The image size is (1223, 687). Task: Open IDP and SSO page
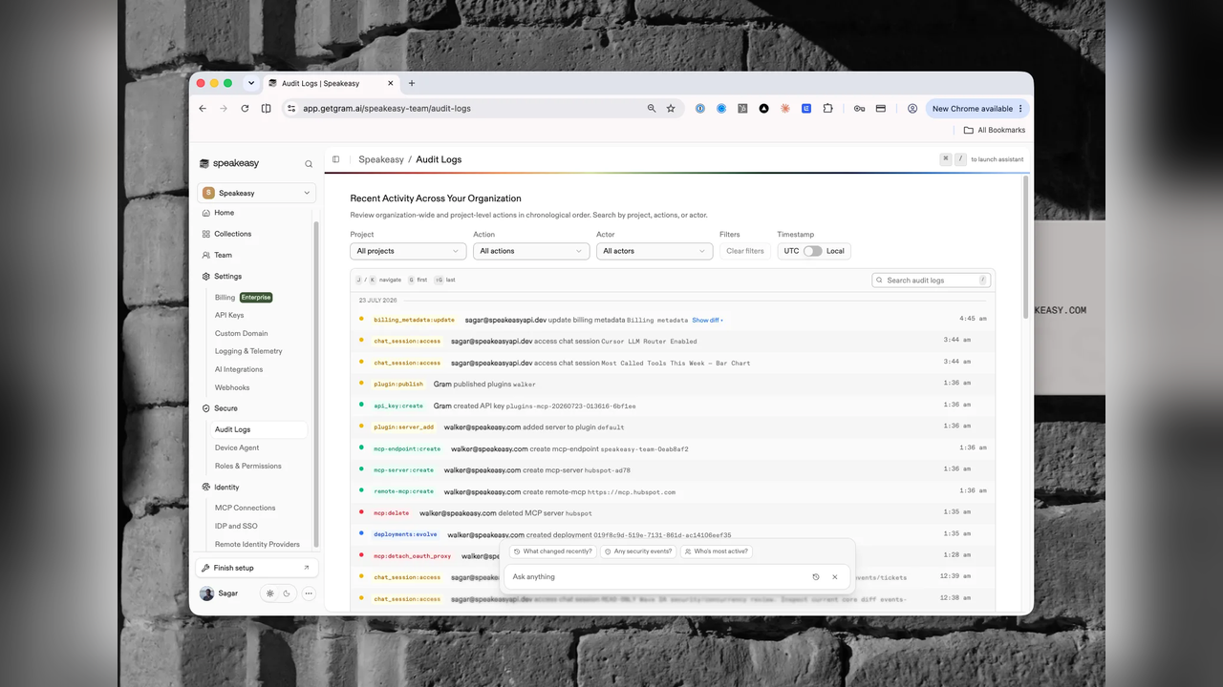236,526
